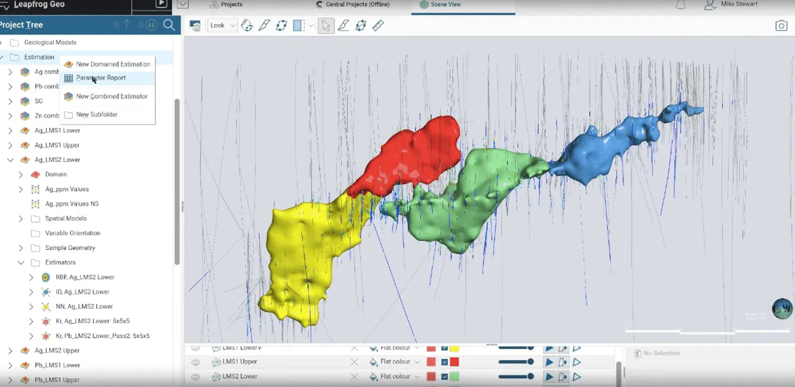The width and height of the screenshot is (795, 387).
Task: Expand the Spatial Models folder
Action: point(21,218)
